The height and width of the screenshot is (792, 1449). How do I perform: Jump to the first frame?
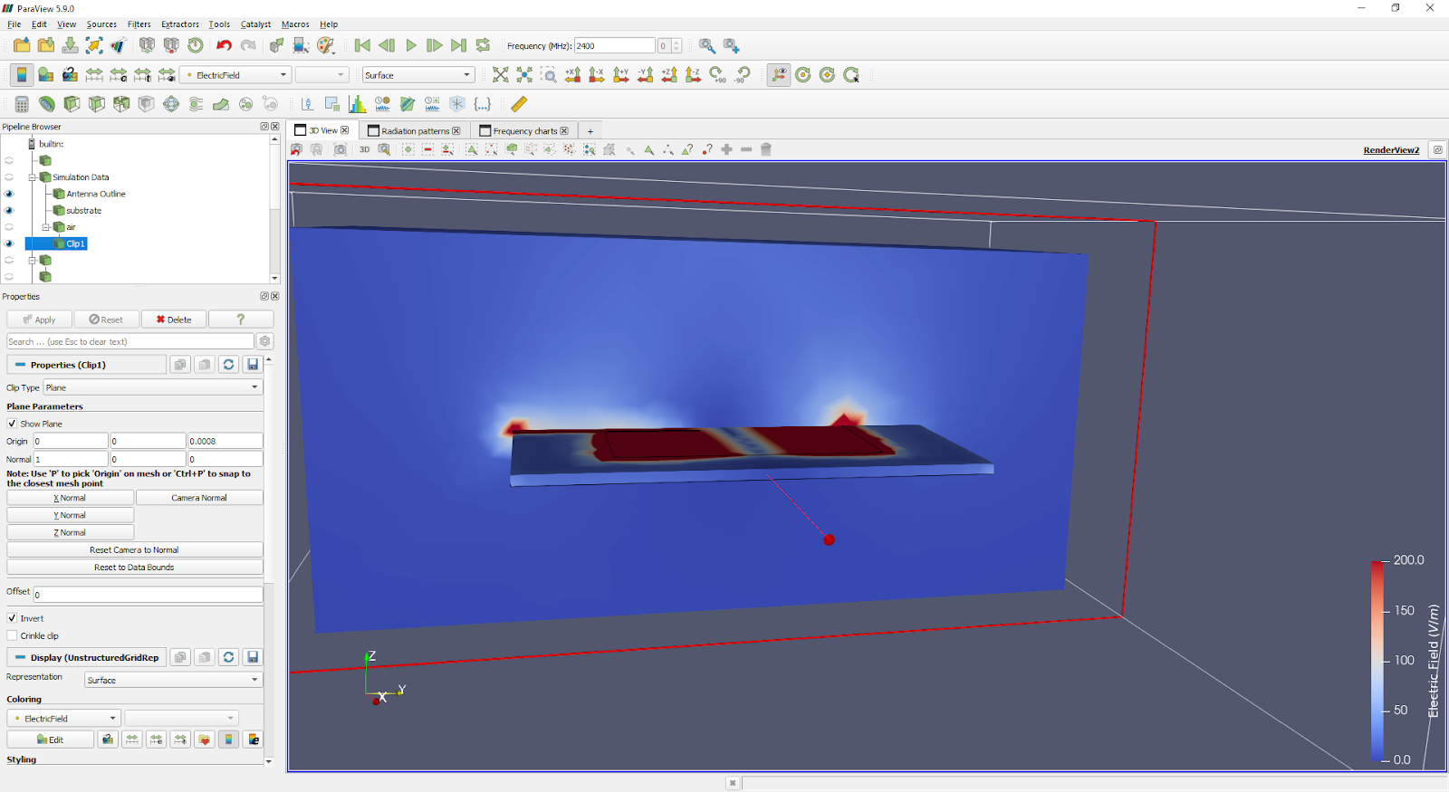362,45
